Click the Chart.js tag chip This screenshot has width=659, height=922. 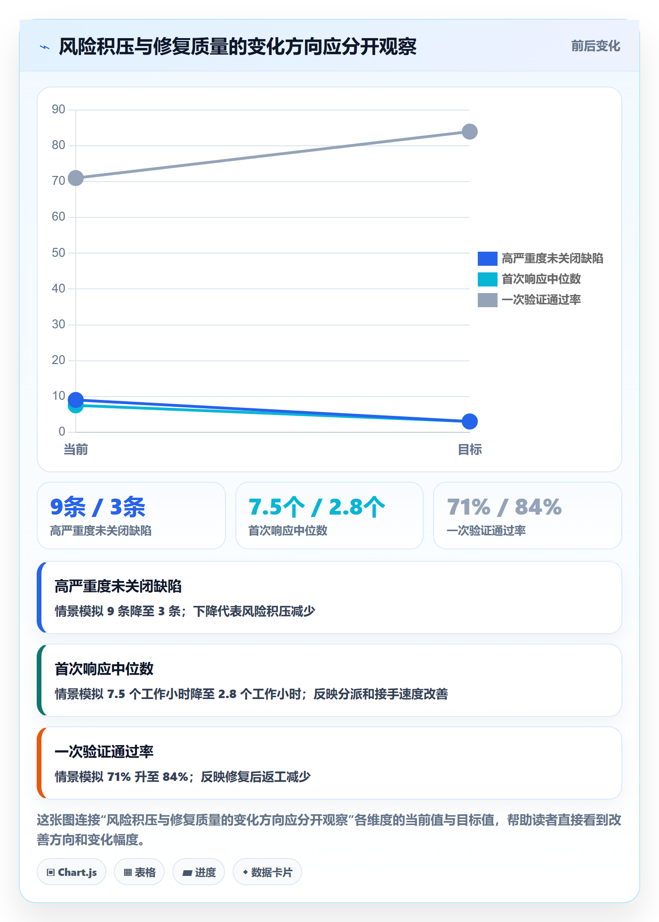(72, 872)
